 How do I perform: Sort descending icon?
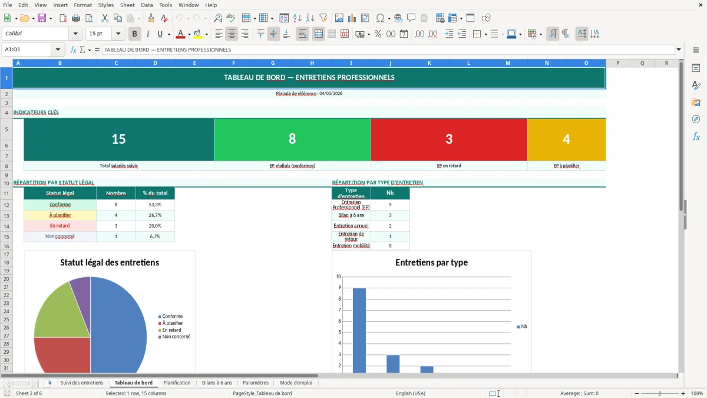pos(310,18)
